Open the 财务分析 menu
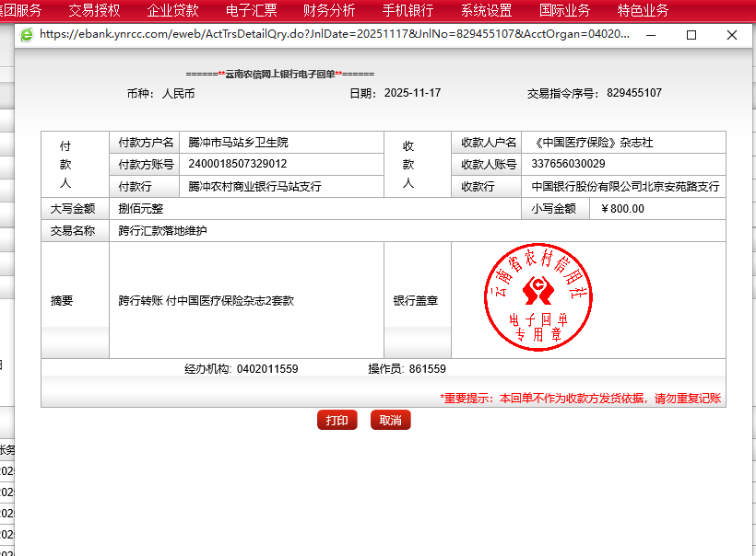Screen dimensions: 756x556 click(x=329, y=11)
